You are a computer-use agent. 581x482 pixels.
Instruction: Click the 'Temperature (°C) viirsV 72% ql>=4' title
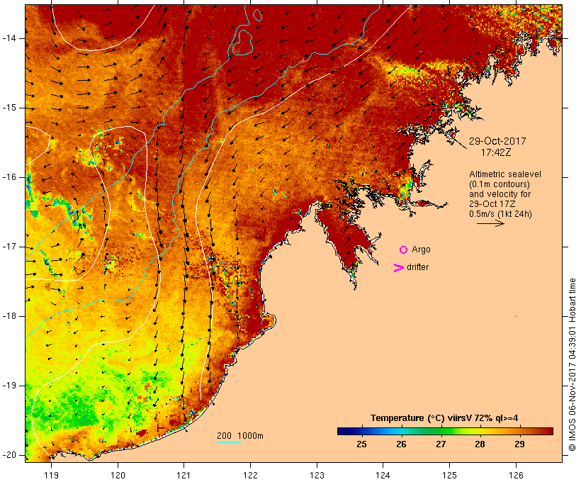pyautogui.click(x=444, y=418)
